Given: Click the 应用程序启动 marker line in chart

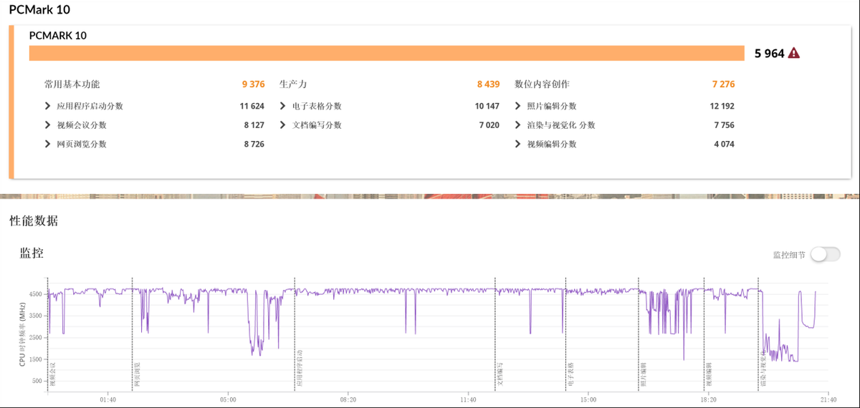Looking at the screenshot, I should 295,333.
